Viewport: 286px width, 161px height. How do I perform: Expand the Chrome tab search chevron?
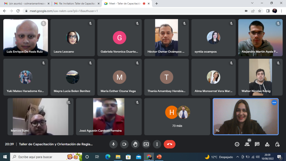(x=252, y=3)
